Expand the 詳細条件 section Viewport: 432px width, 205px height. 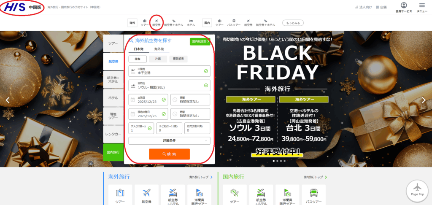[x=169, y=141]
